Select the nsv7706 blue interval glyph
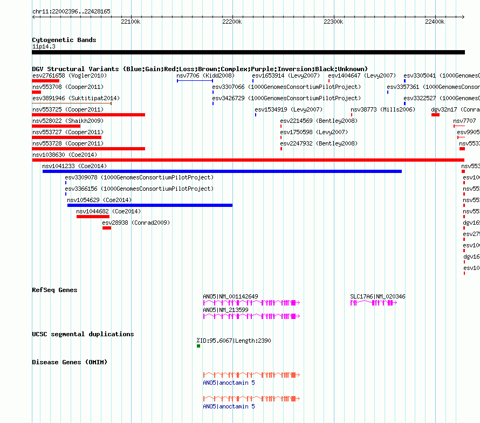This screenshot has height=423, width=480. coord(195,81)
